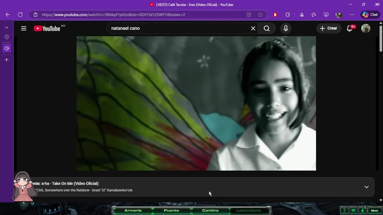Open the Laboratorio tab in the game
The width and height of the screenshot is (383, 215).
[249, 211]
